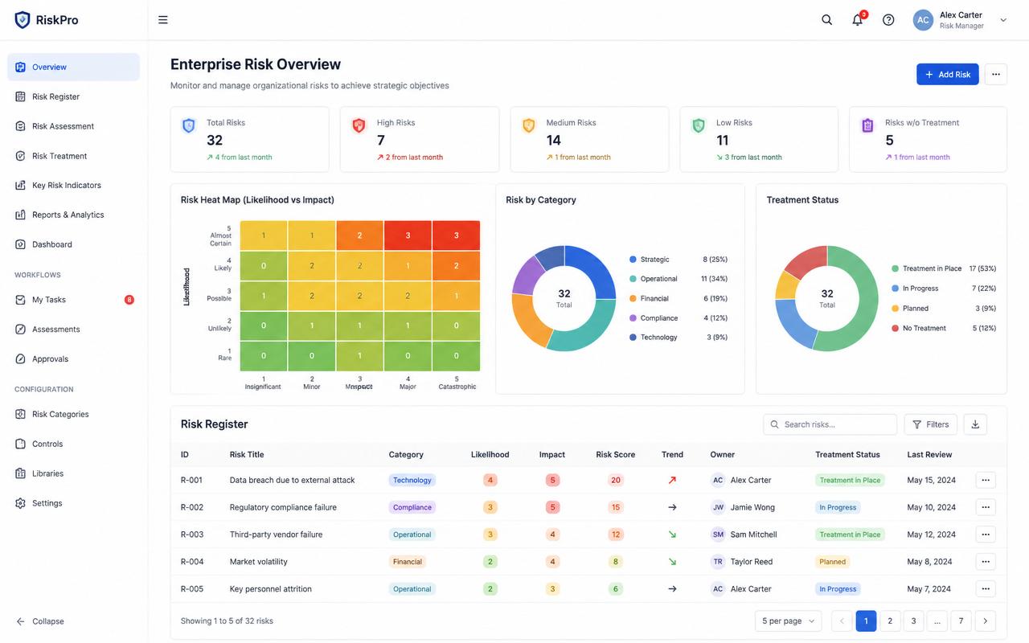Open Reports & Analytics in the sidebar
This screenshot has height=643, width=1029.
click(x=73, y=215)
